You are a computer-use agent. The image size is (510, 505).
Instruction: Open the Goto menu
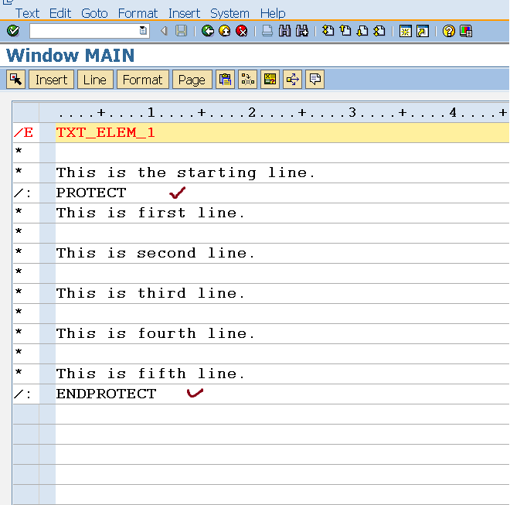pyautogui.click(x=94, y=13)
